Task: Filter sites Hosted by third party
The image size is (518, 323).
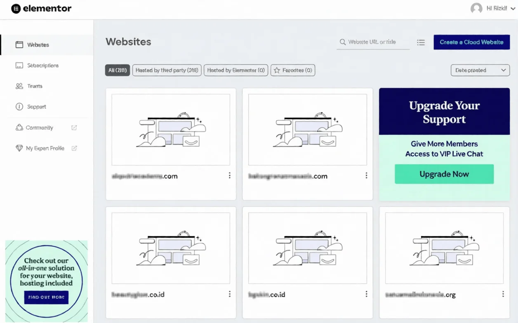Action: tap(167, 70)
